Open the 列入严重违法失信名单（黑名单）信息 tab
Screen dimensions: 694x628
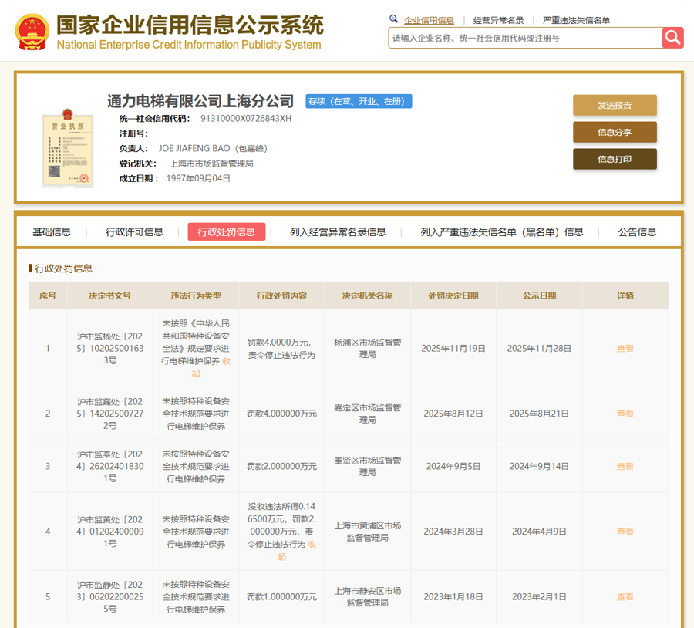[x=501, y=231]
